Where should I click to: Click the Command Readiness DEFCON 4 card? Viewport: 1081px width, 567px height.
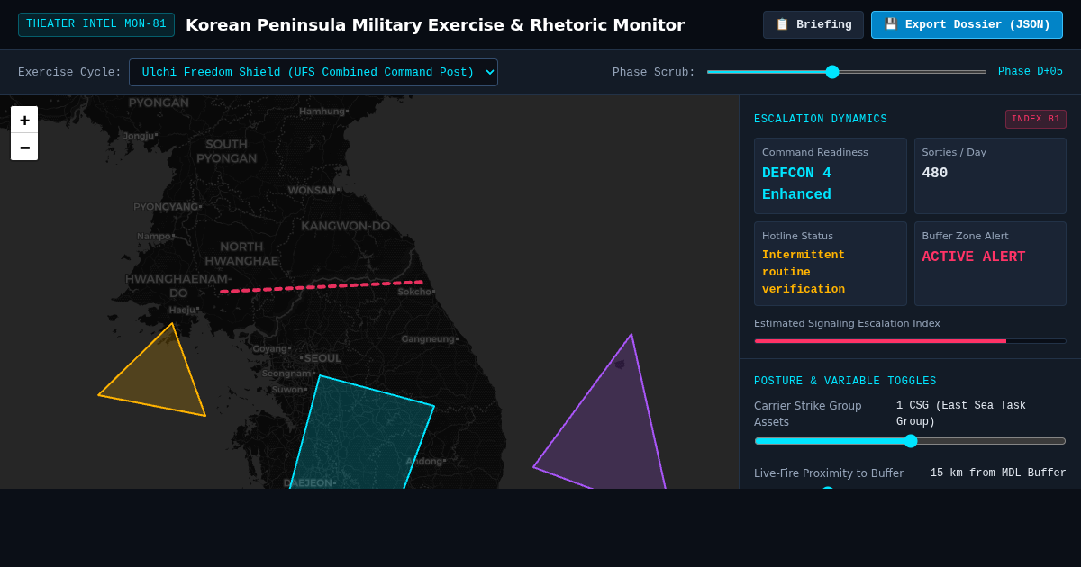point(830,175)
